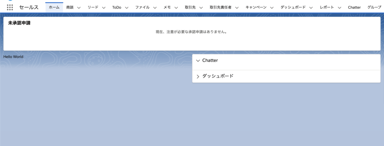
Task: Expand the ToDo dropdown chevron
Action: [x=127, y=7]
